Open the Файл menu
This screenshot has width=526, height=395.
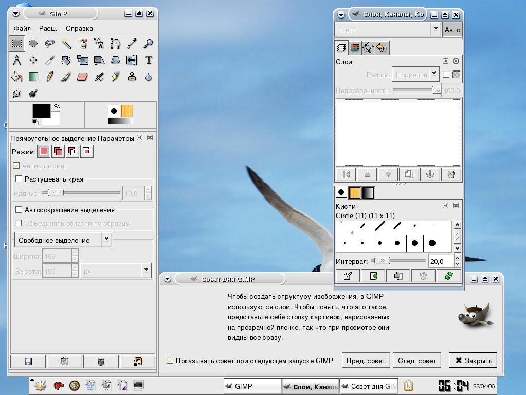tap(22, 28)
